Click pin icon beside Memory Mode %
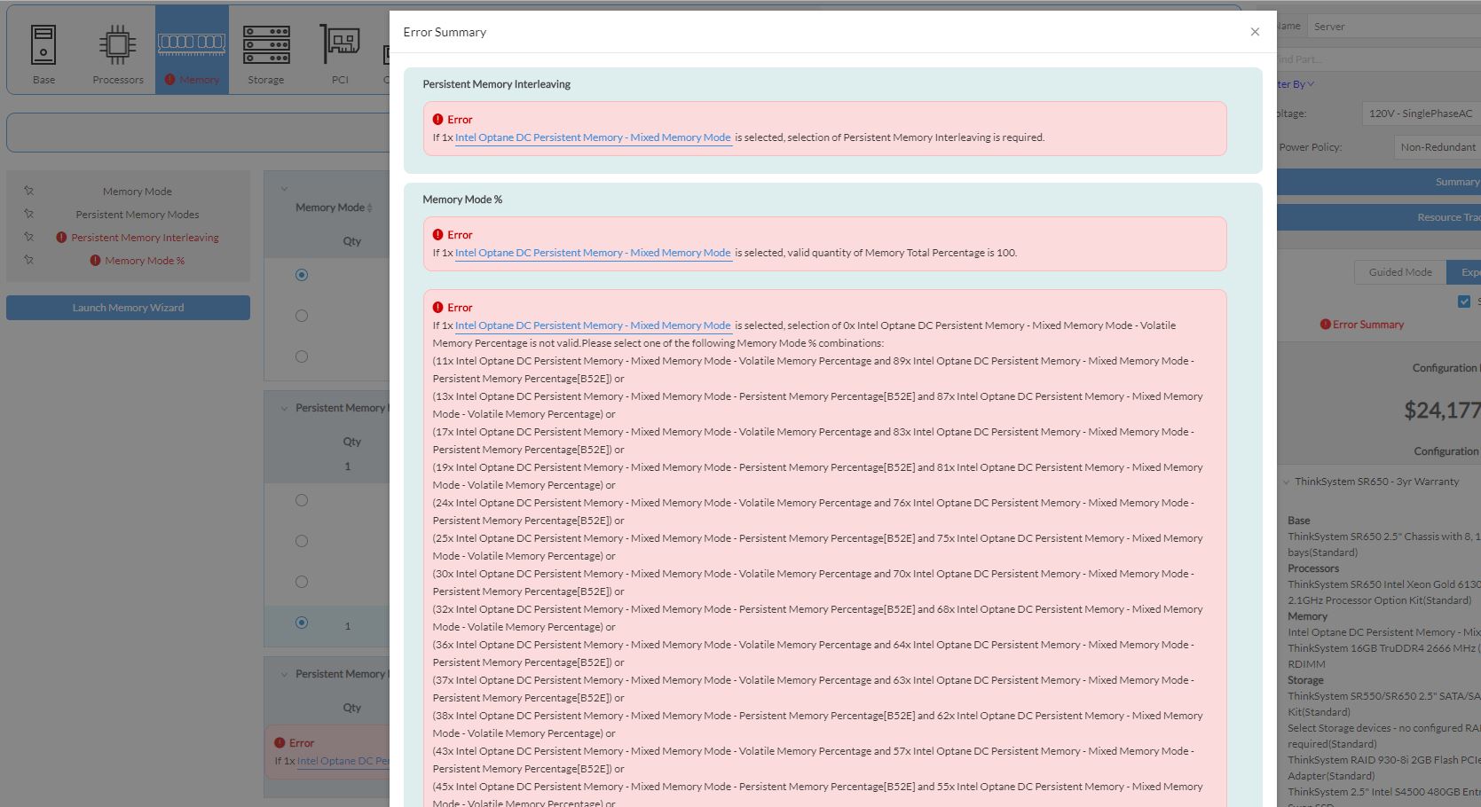1481x807 pixels. (x=28, y=260)
